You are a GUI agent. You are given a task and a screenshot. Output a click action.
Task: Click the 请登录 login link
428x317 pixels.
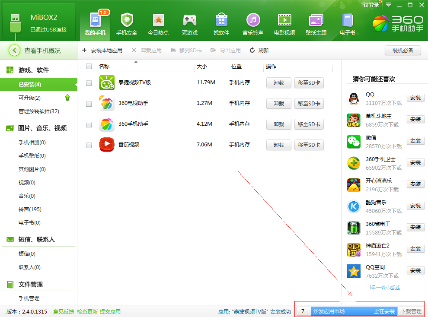pyautogui.click(x=371, y=5)
